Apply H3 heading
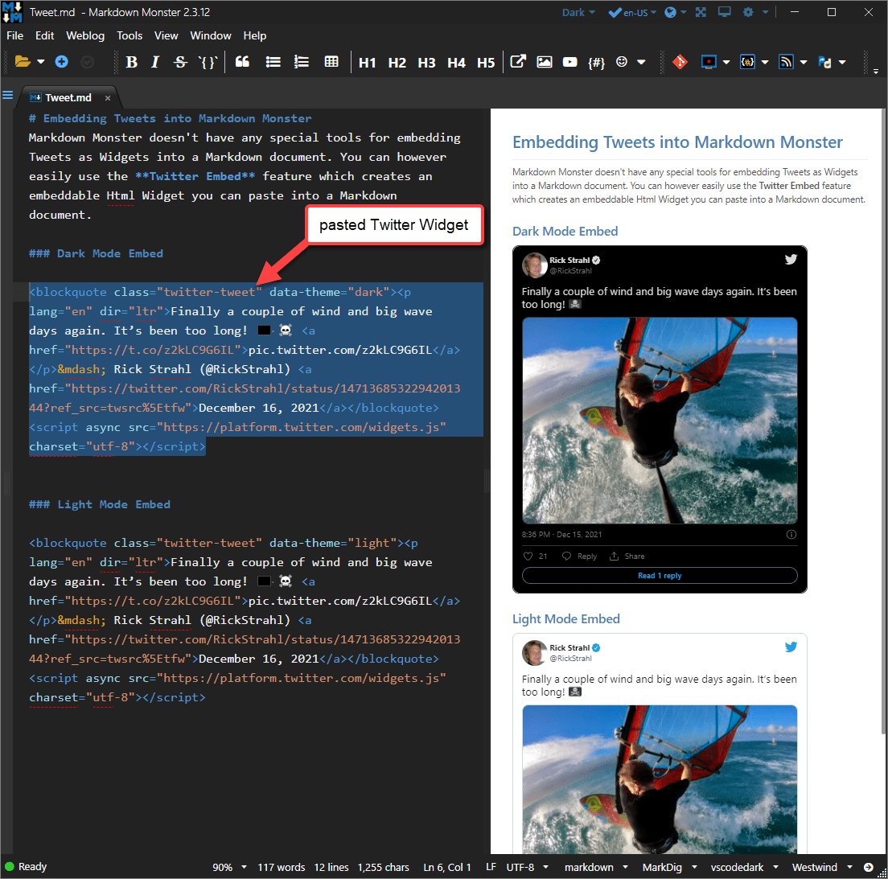The width and height of the screenshot is (888, 879). click(426, 62)
